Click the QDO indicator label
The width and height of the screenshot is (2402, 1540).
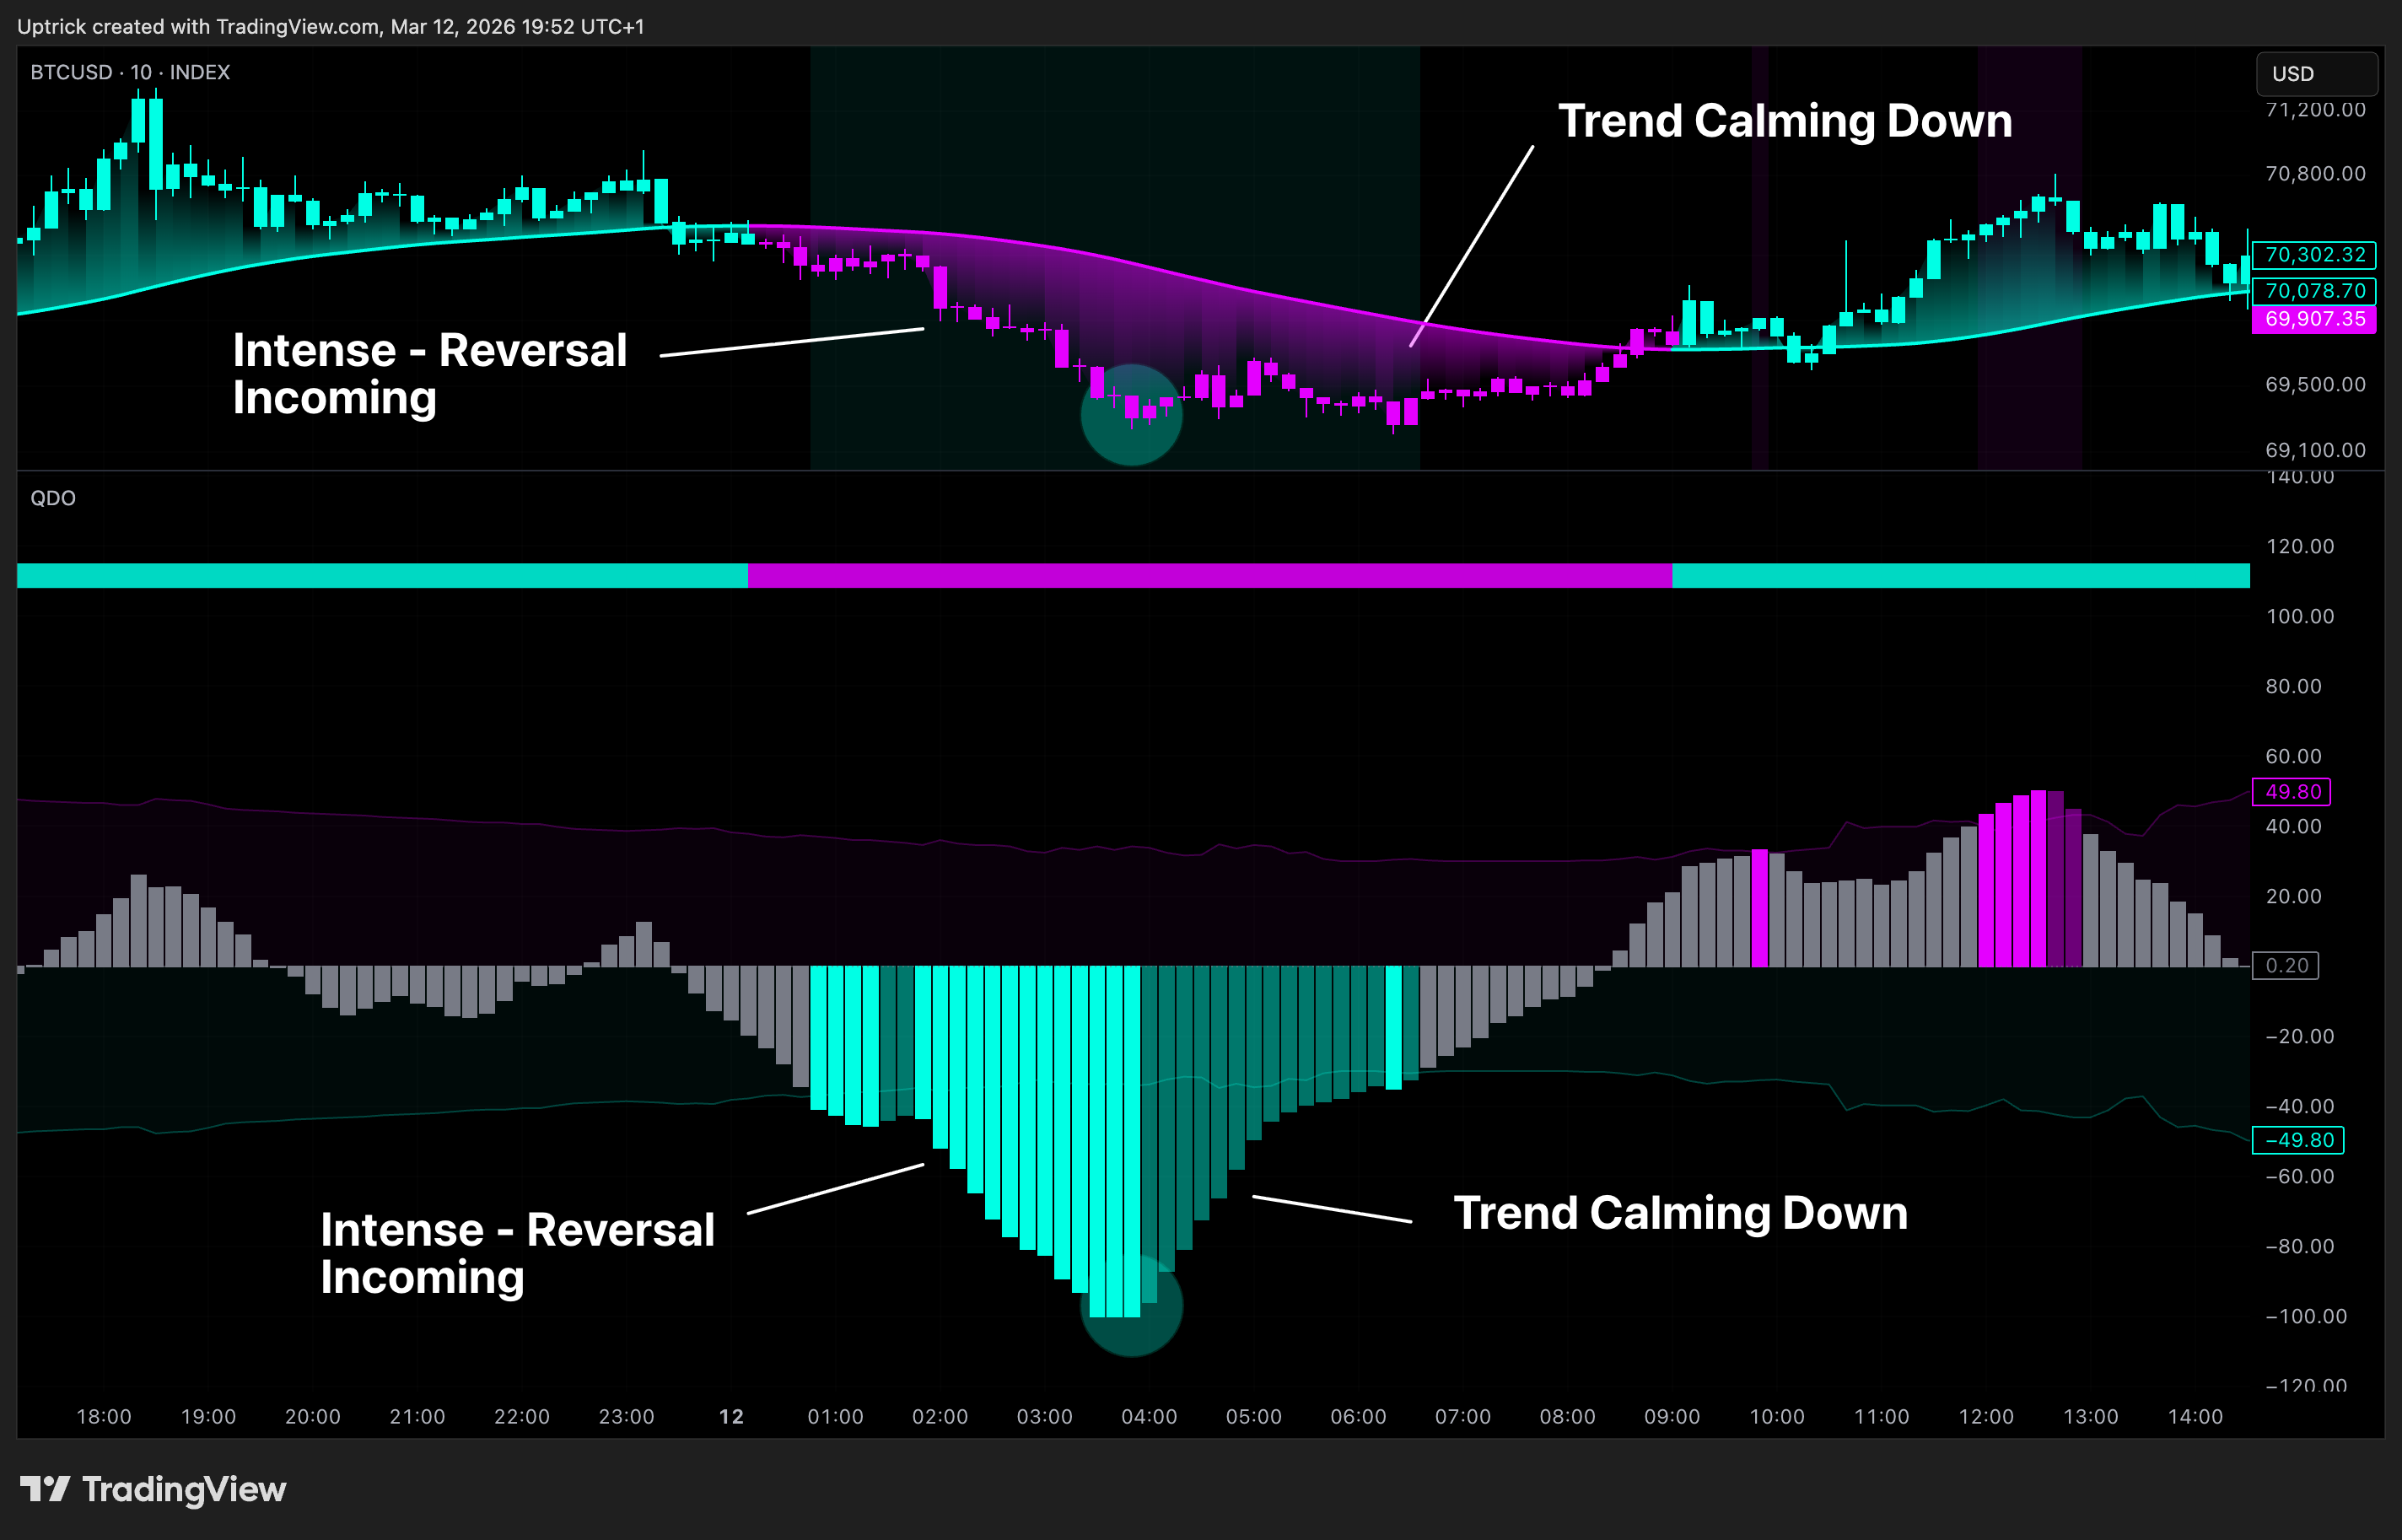[53, 498]
